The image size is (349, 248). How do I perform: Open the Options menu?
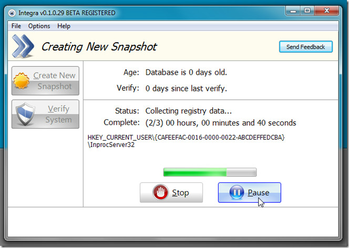click(x=39, y=26)
